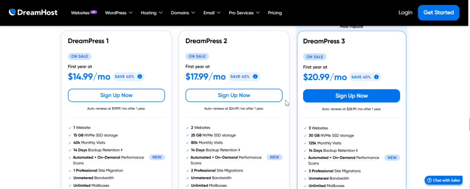The width and height of the screenshot is (470, 189).
Task: Click DreamPress 1 'Automated + On-Demand Performance Scans'
Action: click(x=108, y=160)
